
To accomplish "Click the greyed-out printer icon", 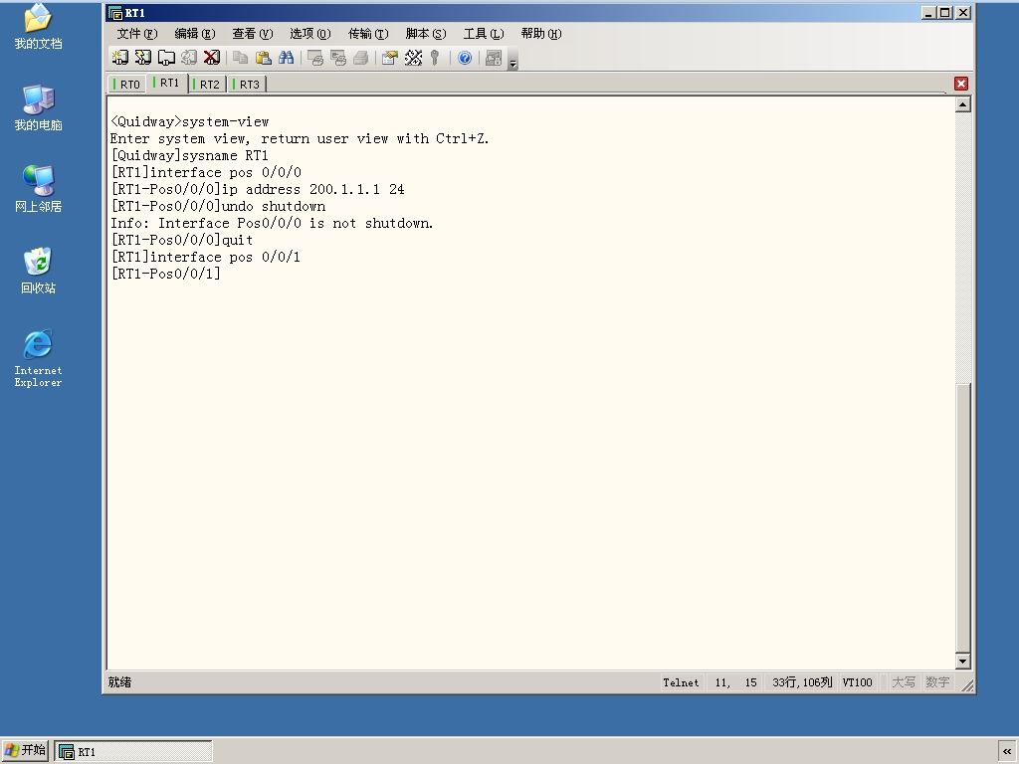I will (x=360, y=58).
